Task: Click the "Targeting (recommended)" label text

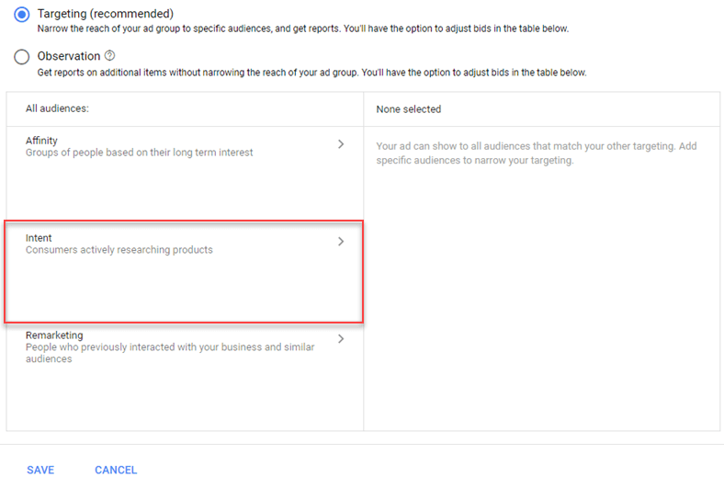Action: (x=106, y=14)
